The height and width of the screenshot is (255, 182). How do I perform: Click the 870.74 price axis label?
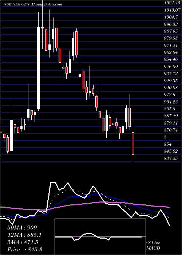point(171,130)
